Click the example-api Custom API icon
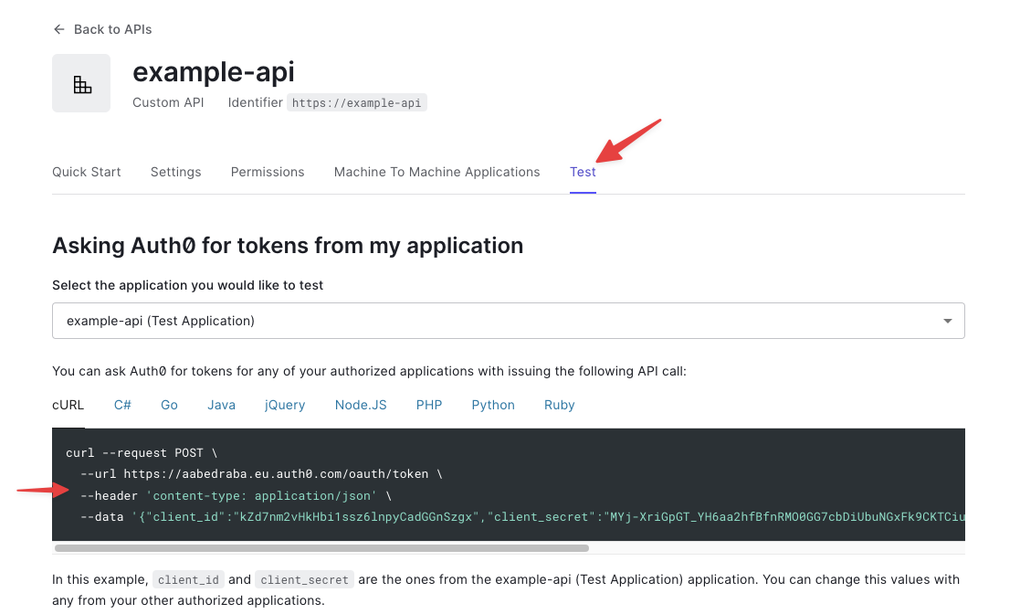The width and height of the screenshot is (1020, 614). [81, 83]
